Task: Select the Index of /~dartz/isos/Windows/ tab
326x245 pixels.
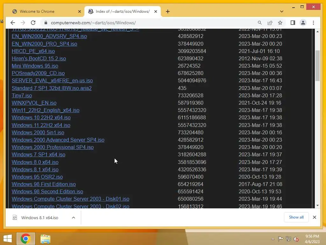Action: coord(123,11)
